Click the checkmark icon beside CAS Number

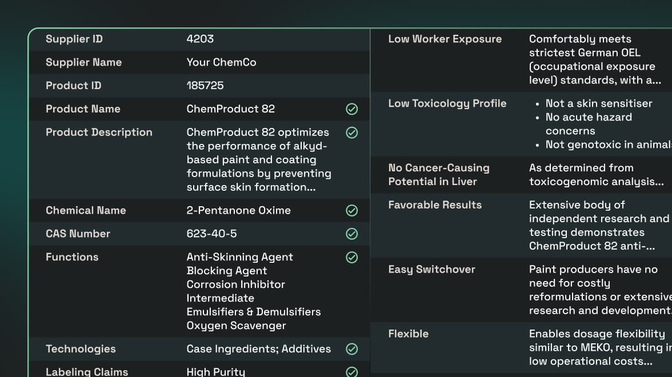point(352,234)
